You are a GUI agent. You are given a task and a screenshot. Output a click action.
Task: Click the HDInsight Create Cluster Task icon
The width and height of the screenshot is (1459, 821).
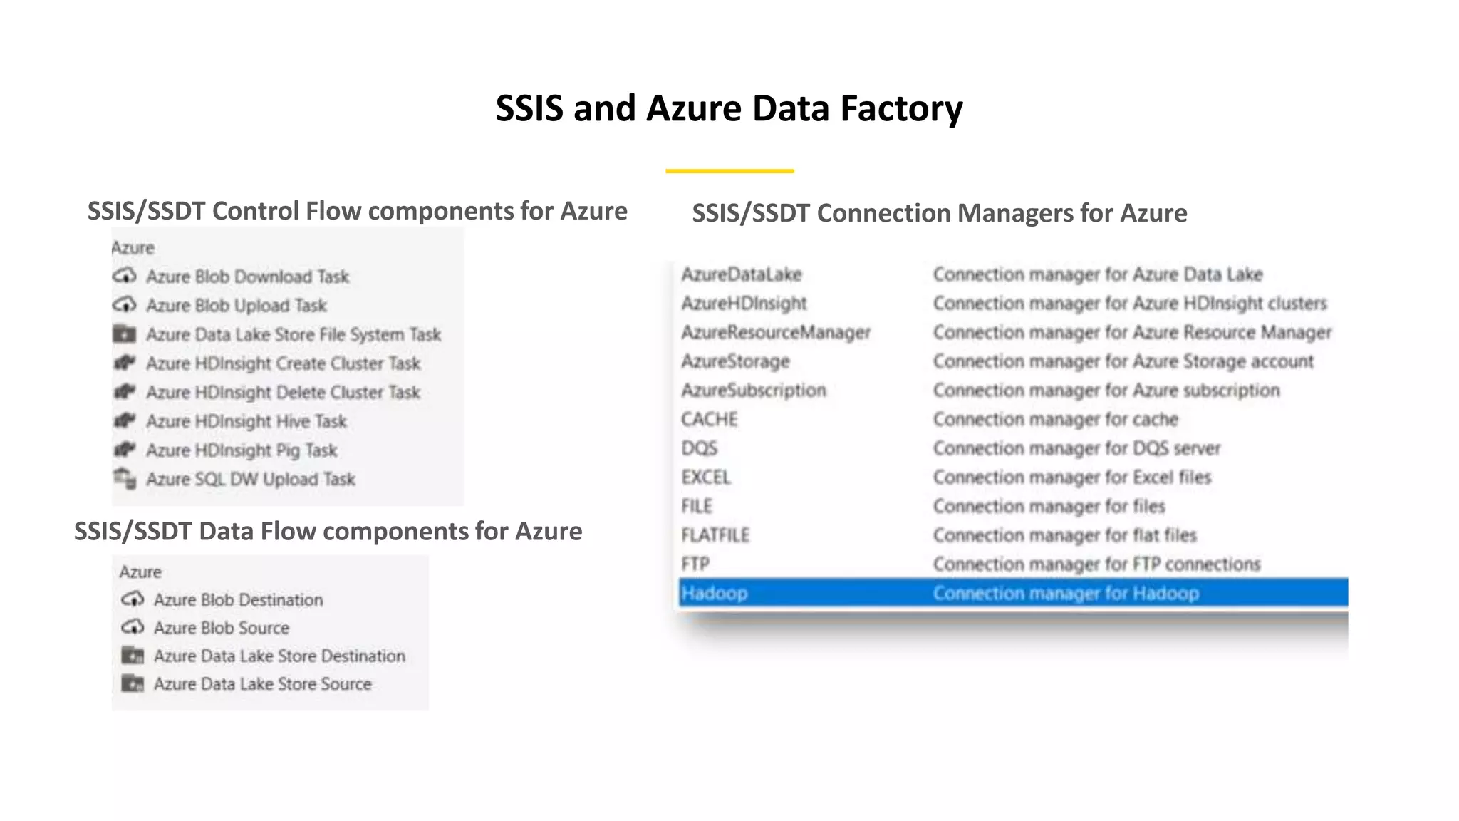coord(125,363)
